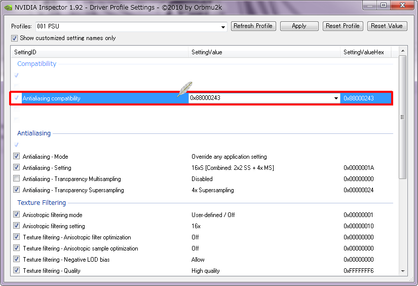Screen dimensions: 418x286
Task: Click the NVIDIA Inspector title bar icon
Action: coord(8,7)
